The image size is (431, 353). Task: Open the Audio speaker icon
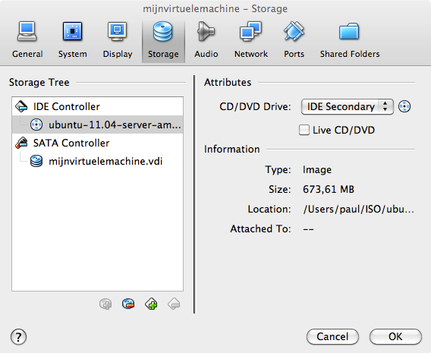(206, 32)
